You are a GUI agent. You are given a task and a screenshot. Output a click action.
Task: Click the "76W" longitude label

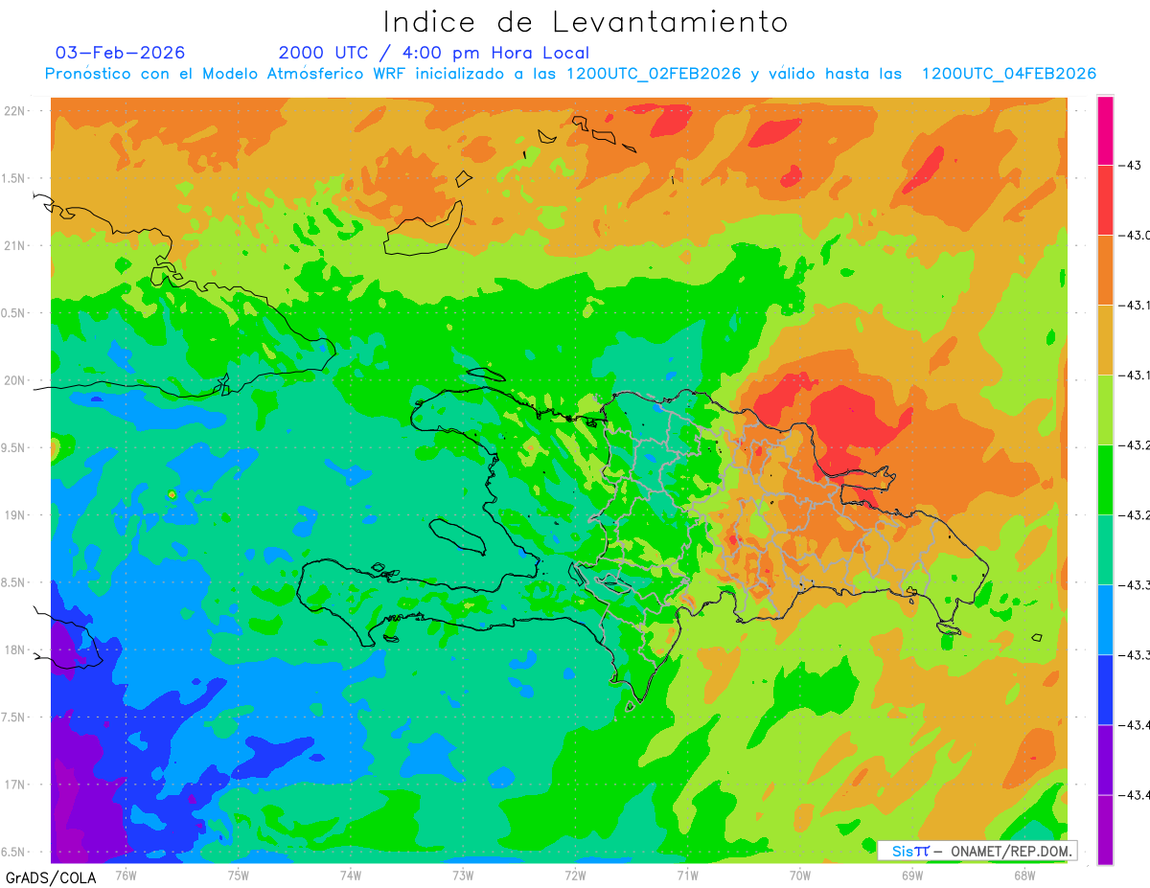[x=126, y=875]
